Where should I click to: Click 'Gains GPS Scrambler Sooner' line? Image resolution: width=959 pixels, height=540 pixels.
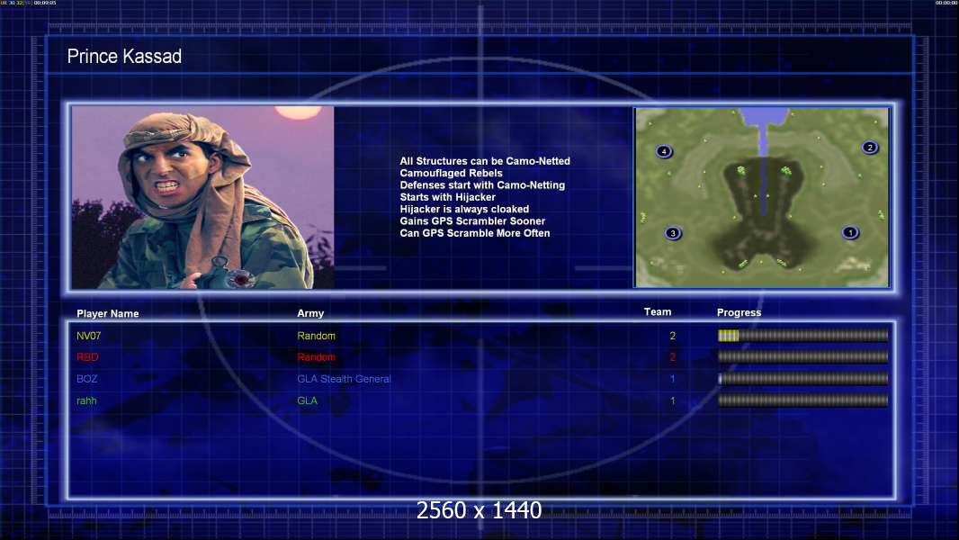[x=472, y=220]
